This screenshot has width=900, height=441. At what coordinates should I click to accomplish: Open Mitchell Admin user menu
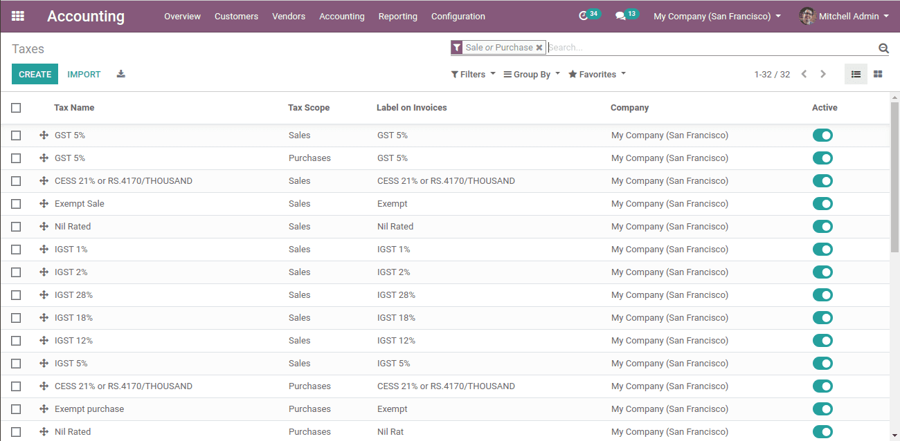(x=845, y=16)
